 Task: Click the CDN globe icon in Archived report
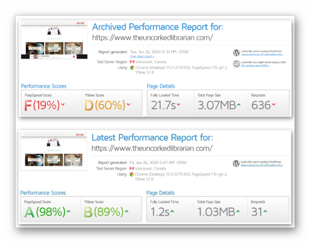[x=236, y=64]
